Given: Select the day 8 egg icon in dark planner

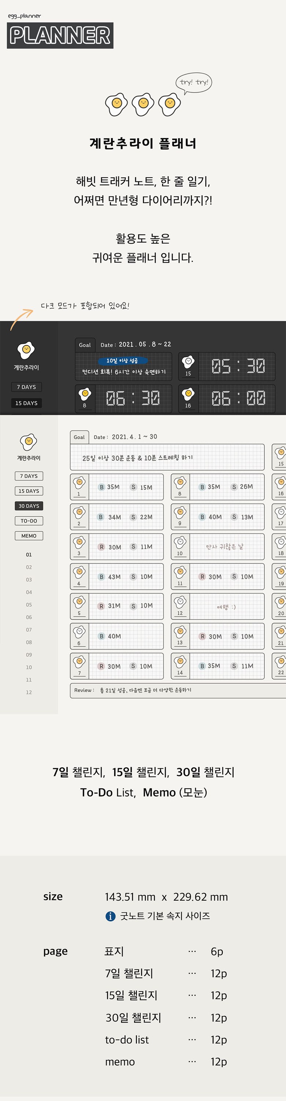Looking at the screenshot, I should click(x=85, y=394).
